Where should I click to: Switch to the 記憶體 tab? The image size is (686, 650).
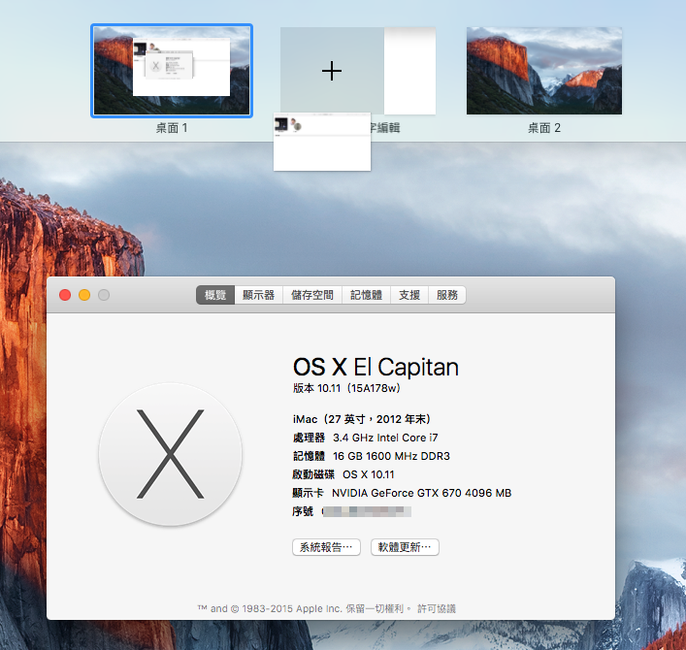click(x=366, y=295)
